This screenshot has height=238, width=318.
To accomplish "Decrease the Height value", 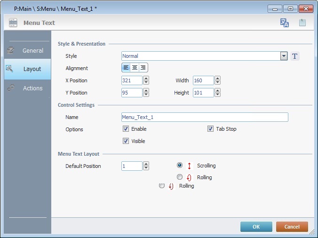I will coord(218,95).
